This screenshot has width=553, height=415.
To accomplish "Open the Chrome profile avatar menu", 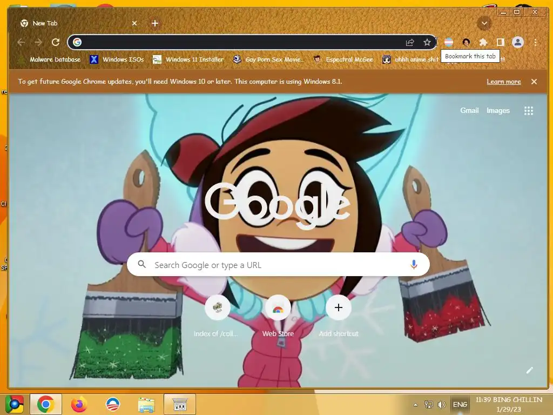I will (518, 42).
